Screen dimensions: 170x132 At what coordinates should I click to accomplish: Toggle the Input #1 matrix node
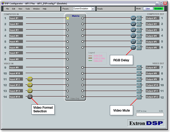[x=67, y=18]
